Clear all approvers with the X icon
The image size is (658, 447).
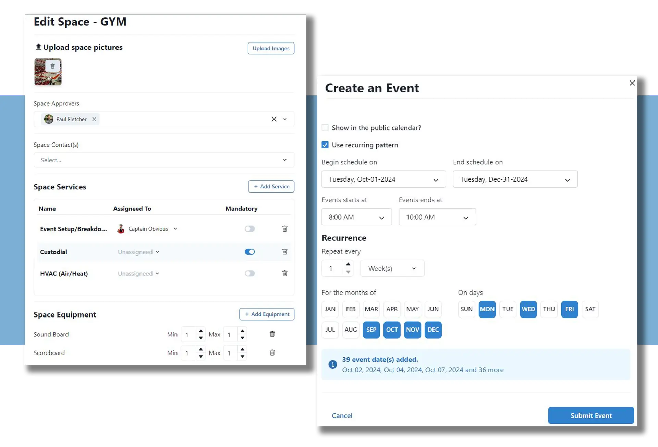click(x=274, y=119)
